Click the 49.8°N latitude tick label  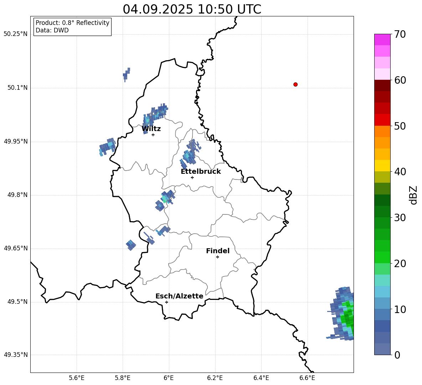(17, 195)
